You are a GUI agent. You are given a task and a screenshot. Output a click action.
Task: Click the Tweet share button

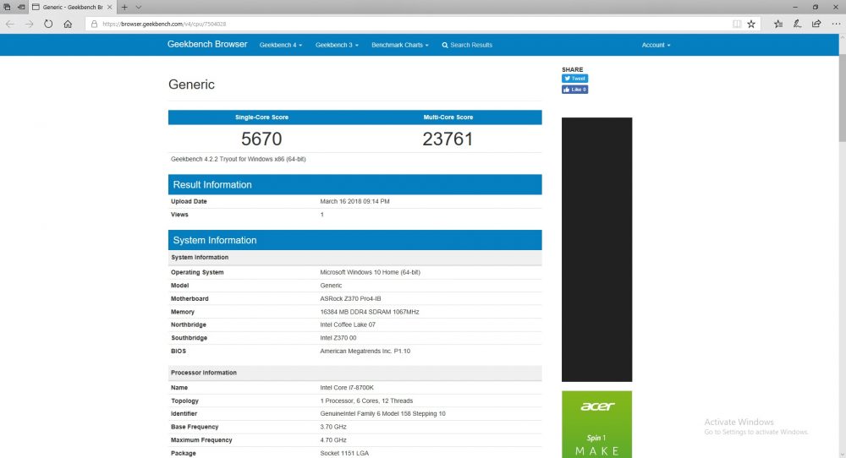pyautogui.click(x=574, y=78)
